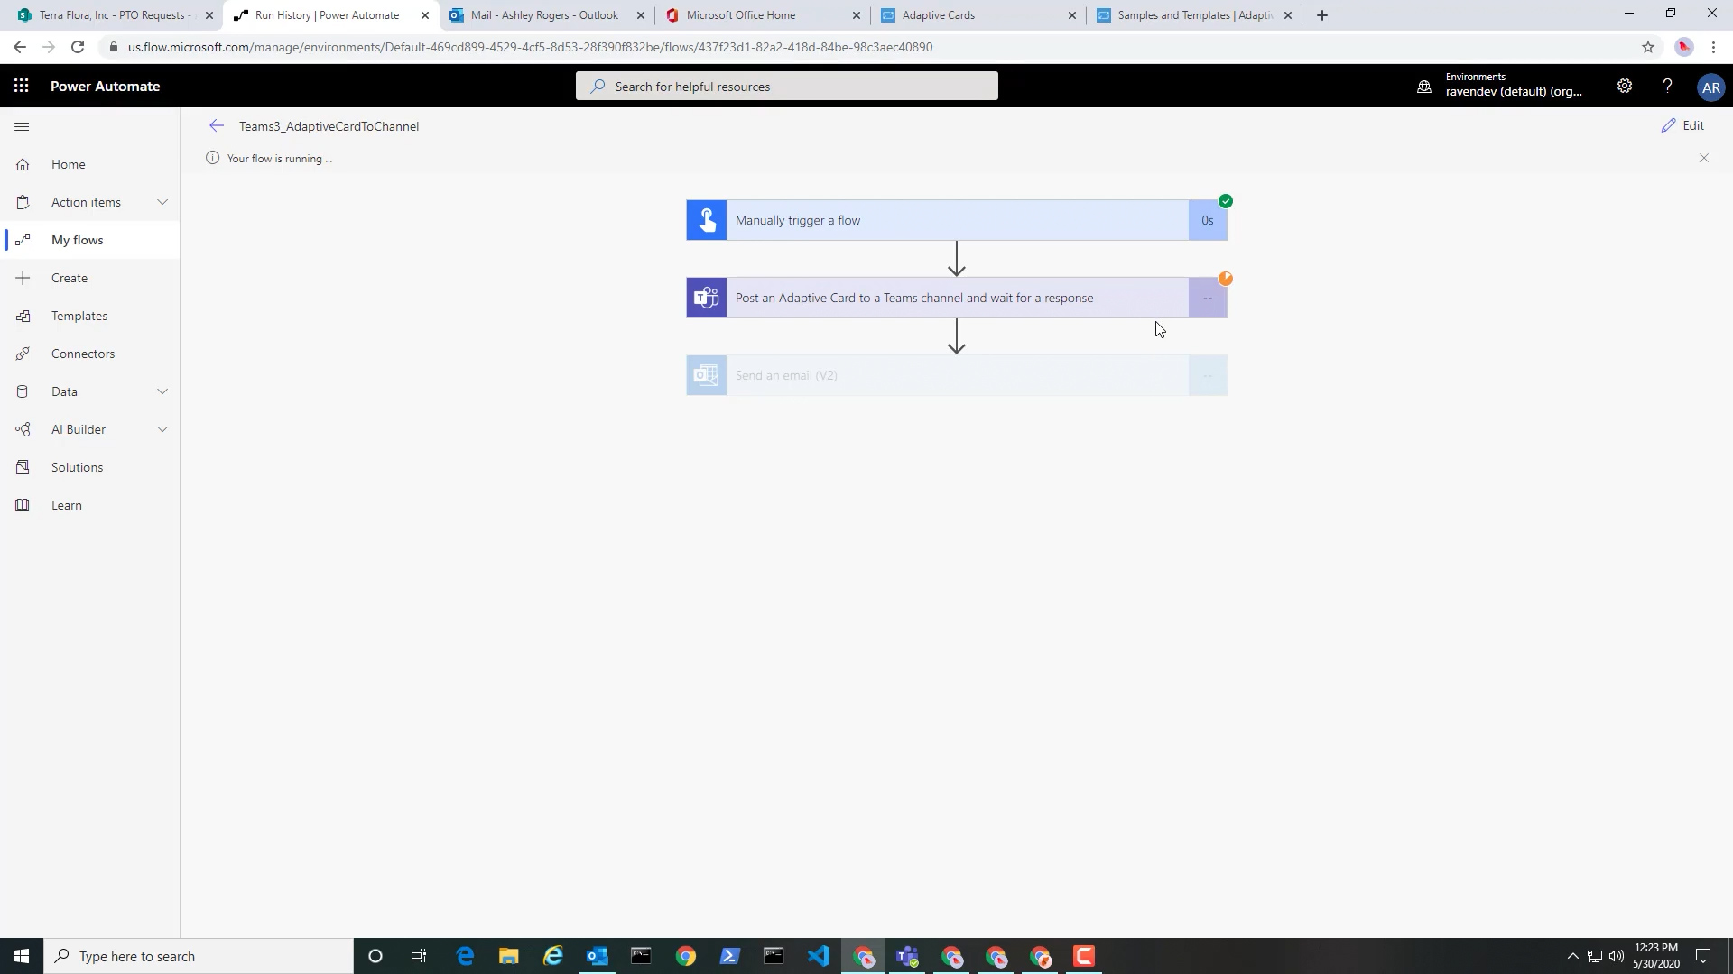Open Microsoft Teams from taskbar
1733x974 pixels.
pos(907,956)
